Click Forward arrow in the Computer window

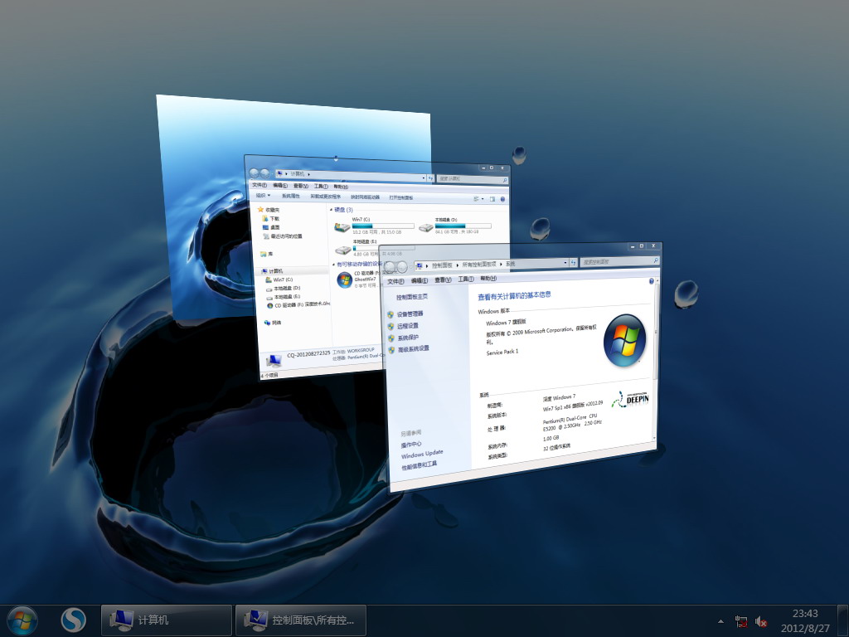[x=264, y=173]
